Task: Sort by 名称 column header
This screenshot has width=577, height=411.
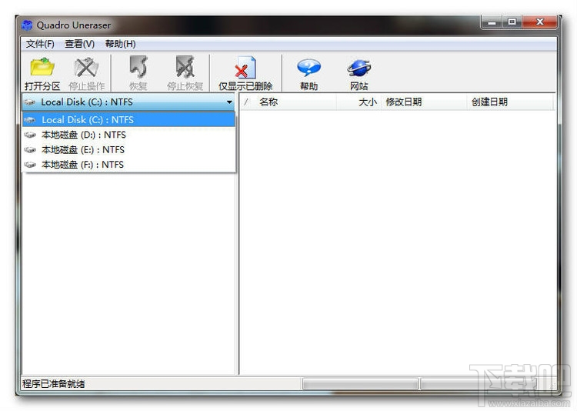Action: click(x=268, y=102)
